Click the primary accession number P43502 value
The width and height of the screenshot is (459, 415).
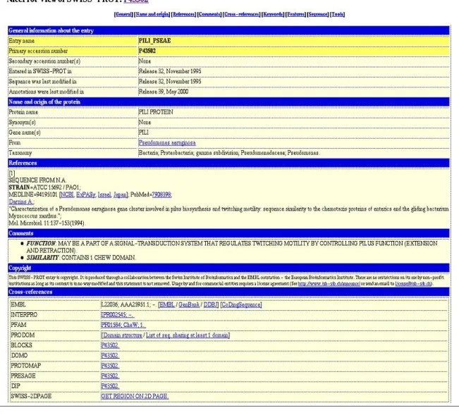[147, 51]
